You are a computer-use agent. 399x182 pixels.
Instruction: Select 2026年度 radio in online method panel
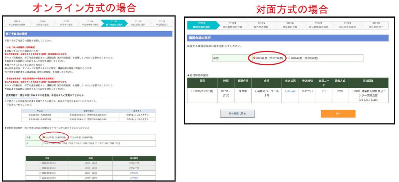71,137
